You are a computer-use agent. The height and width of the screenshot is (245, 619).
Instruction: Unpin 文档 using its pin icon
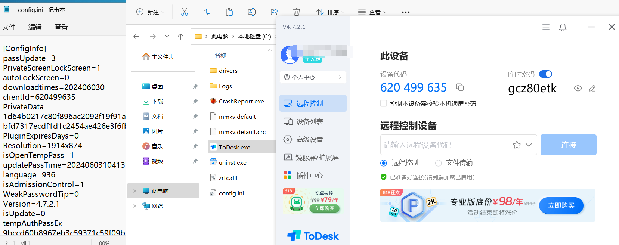pos(195,116)
